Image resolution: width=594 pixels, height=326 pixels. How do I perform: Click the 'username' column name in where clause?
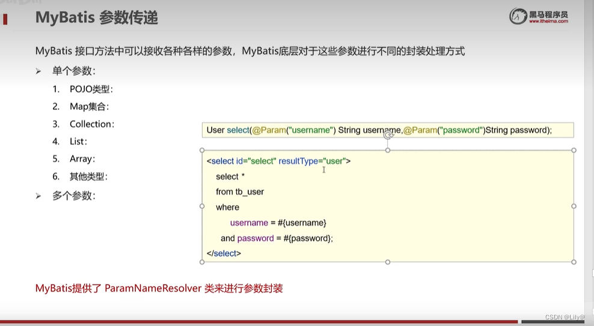(x=249, y=223)
